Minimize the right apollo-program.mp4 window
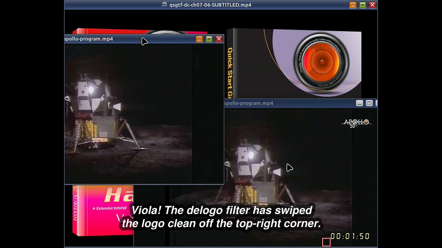Screen dimensions: 442x248 point(359,103)
